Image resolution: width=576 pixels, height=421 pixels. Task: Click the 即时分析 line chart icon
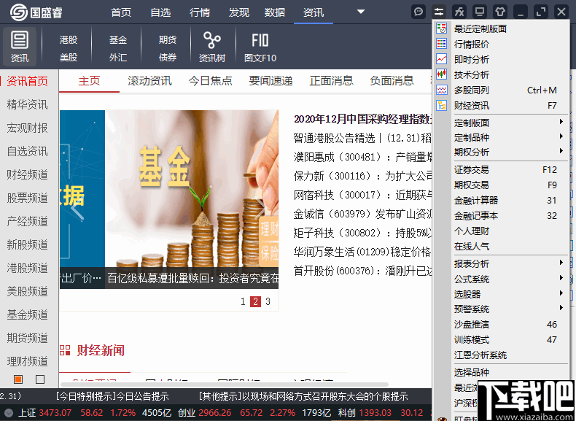[x=442, y=59]
